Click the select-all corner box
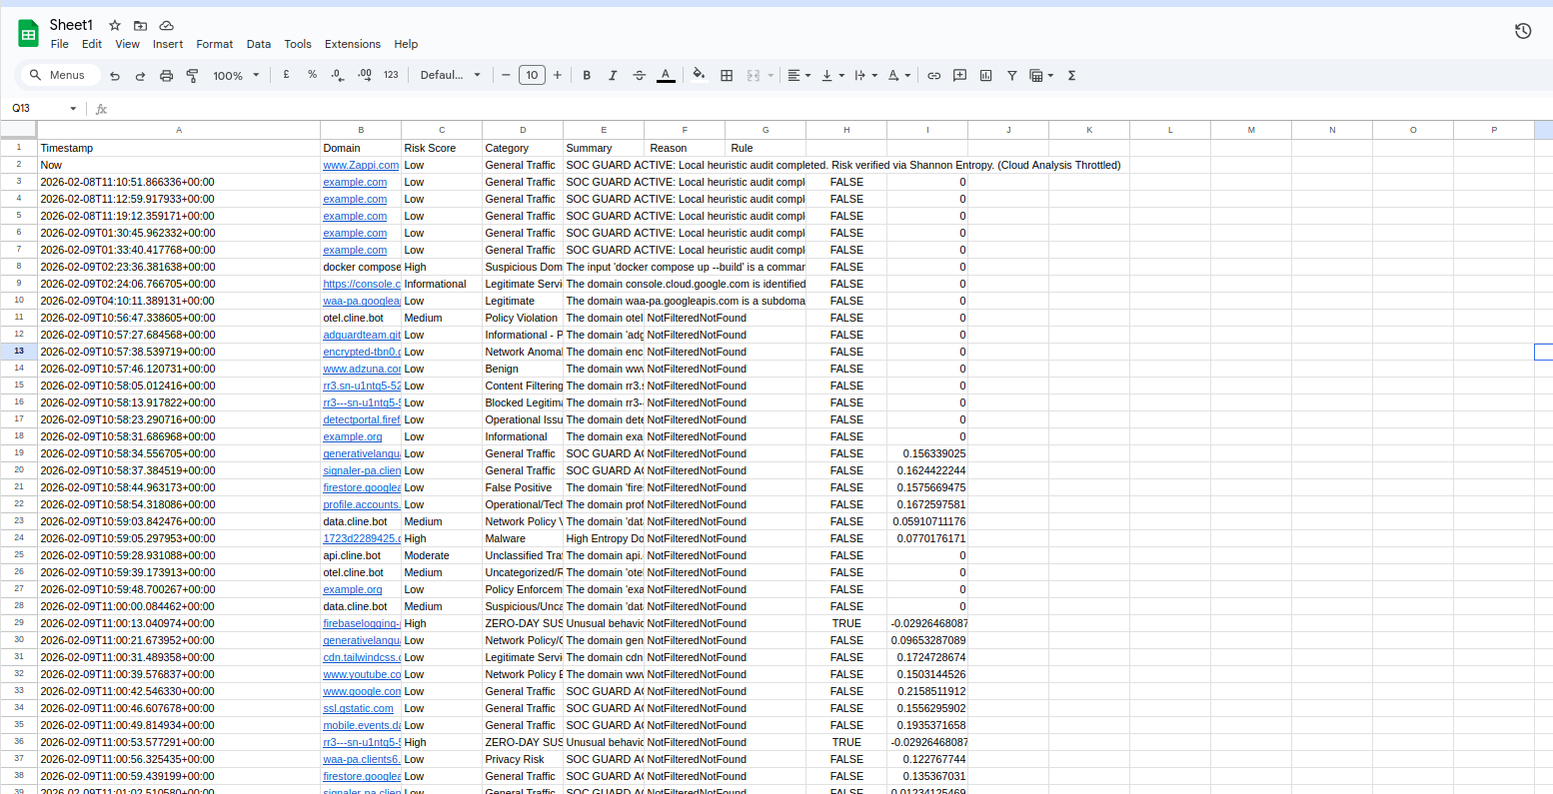Image resolution: width=1553 pixels, height=794 pixels. click(18, 130)
